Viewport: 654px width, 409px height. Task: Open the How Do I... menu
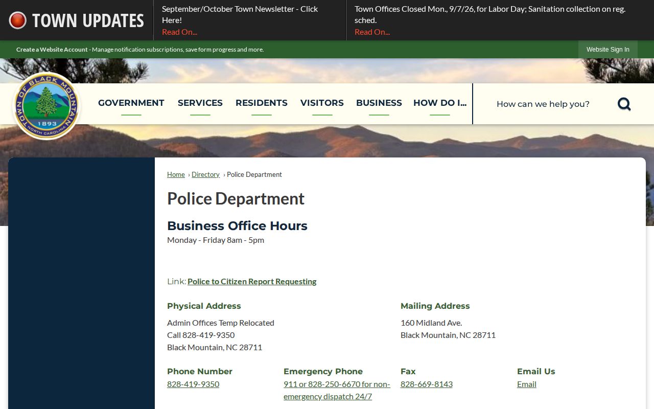440,103
